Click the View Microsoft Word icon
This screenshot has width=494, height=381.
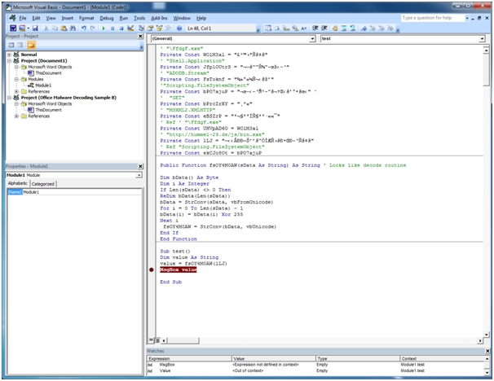coord(13,28)
